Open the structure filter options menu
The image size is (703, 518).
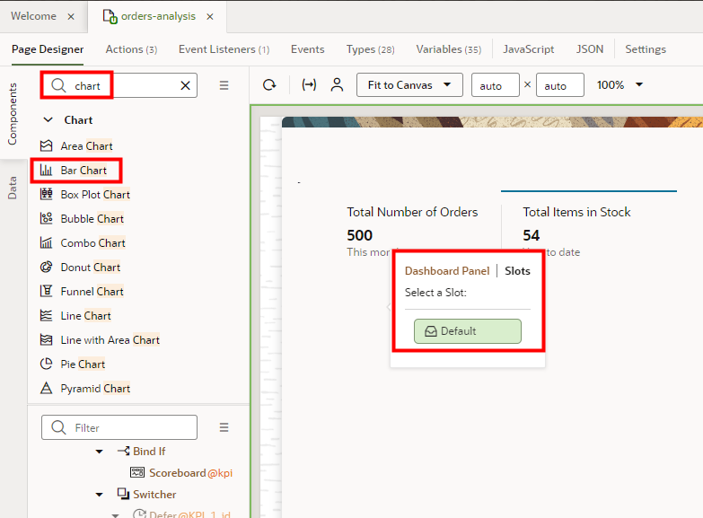[x=224, y=427]
